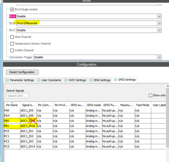Click the green check icon on Parameter Settings
Screen dimensions: 169x162
pos(7,80)
